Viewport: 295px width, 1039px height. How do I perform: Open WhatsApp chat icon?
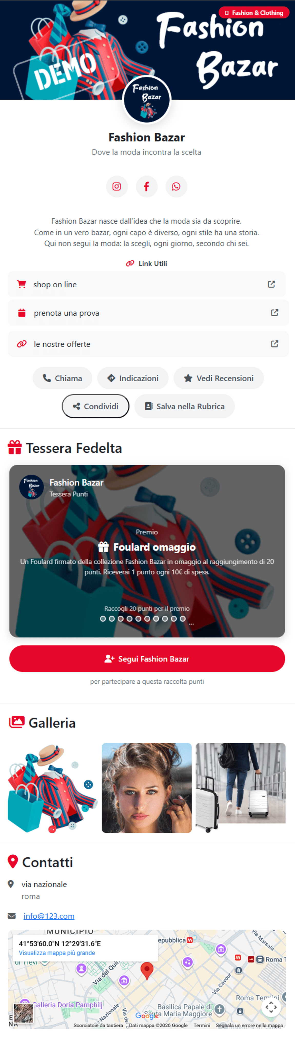(x=176, y=186)
